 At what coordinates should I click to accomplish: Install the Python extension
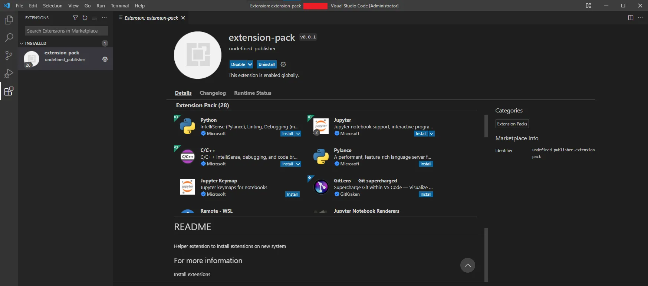287,134
